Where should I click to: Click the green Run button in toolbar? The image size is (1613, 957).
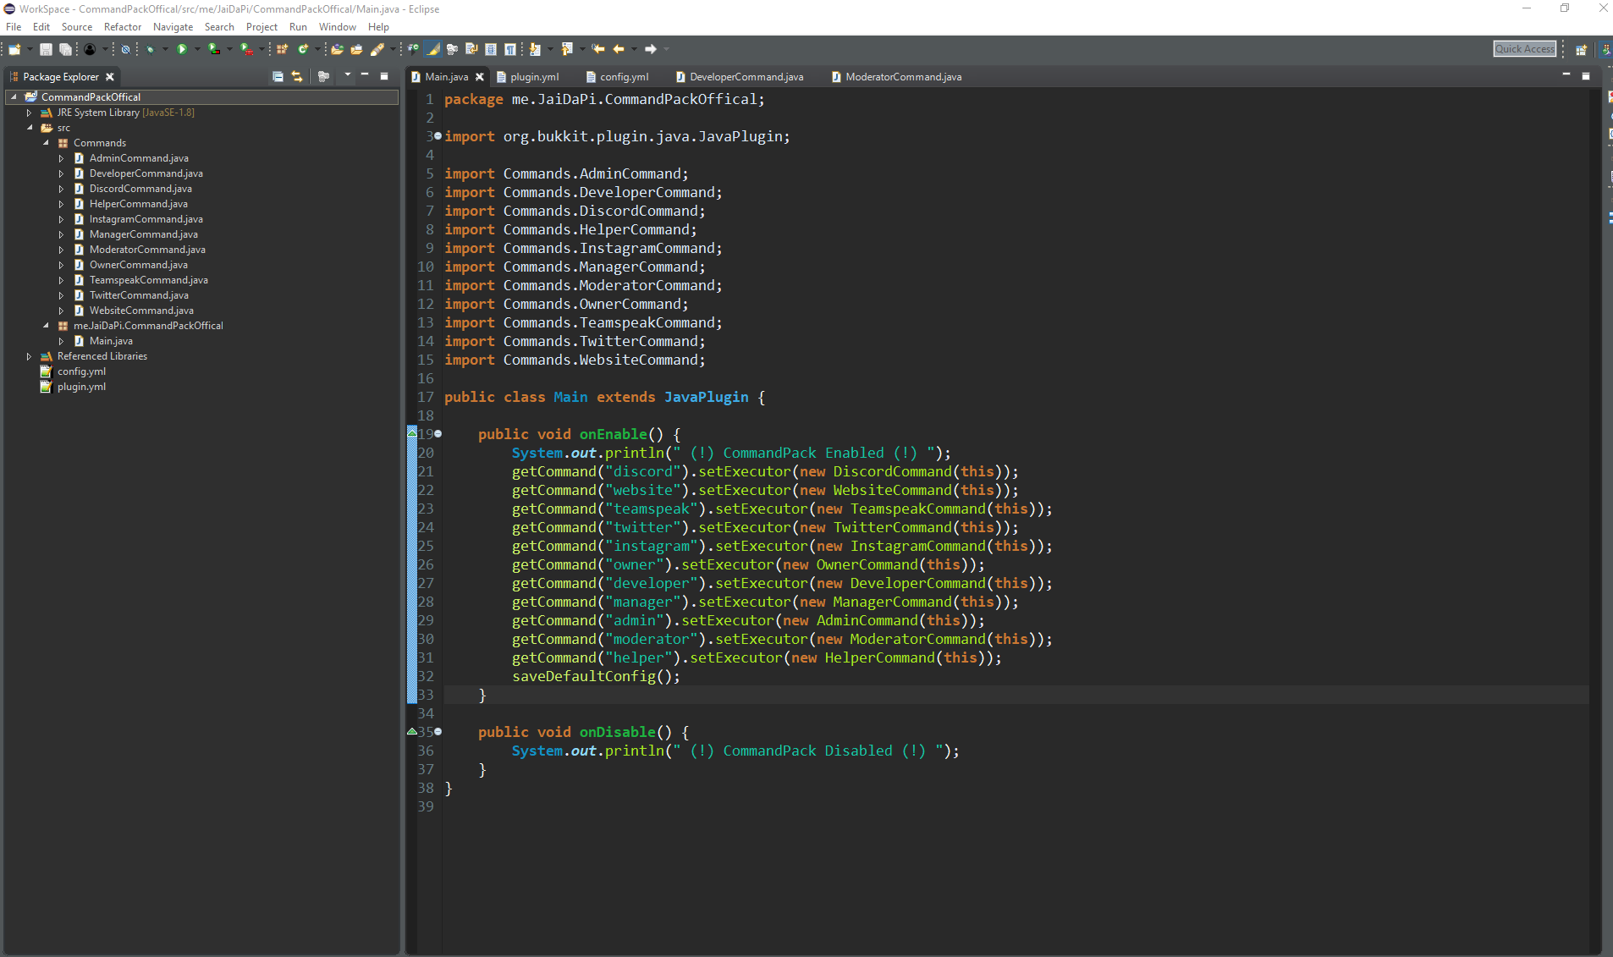pyautogui.click(x=182, y=49)
